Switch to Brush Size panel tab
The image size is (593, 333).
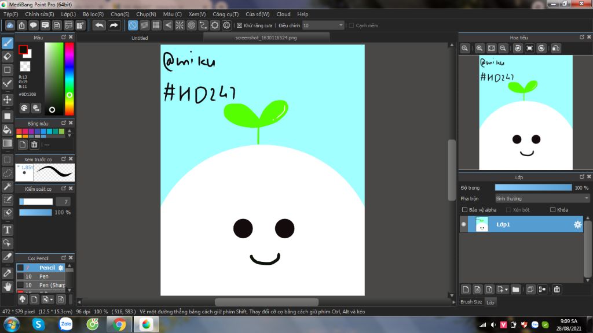471,302
